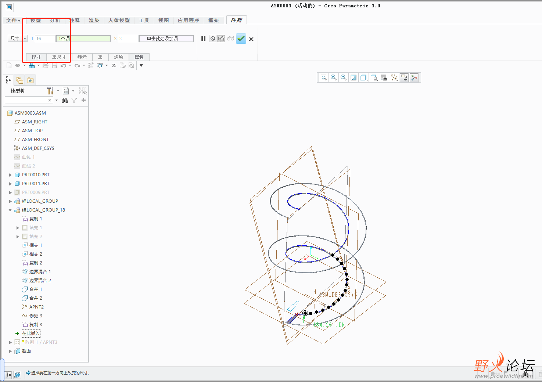Open the 参考 panel tab
This screenshot has height=382, width=542.
point(82,57)
